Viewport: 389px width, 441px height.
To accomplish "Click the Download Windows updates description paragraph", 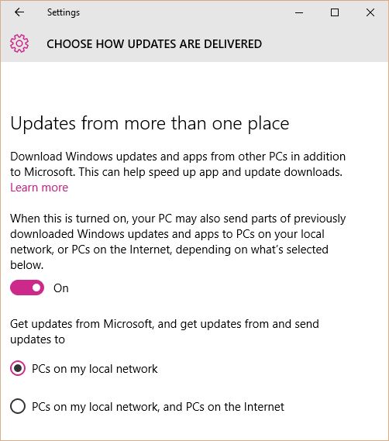I will click(177, 164).
